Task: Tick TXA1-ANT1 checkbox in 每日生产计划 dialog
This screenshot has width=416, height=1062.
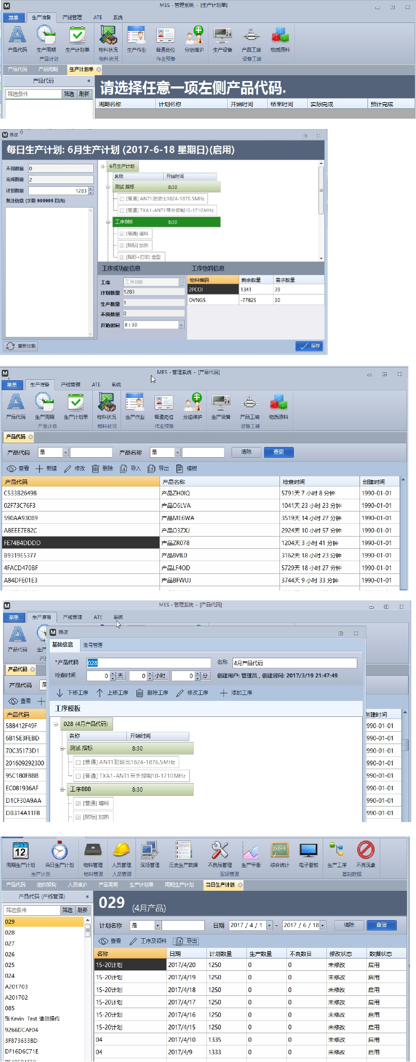Action: tap(122, 211)
